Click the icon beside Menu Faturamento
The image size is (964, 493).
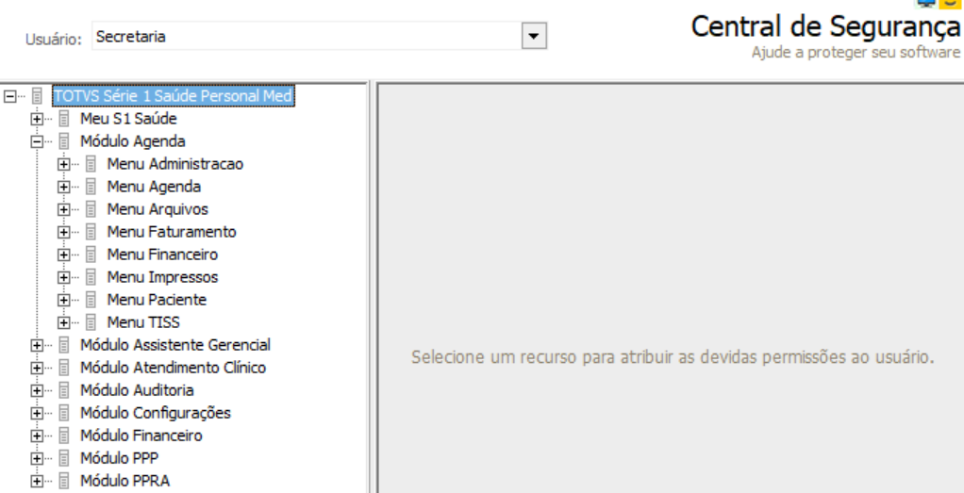(91, 233)
